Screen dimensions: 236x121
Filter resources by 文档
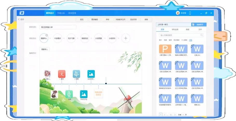pyautogui.click(x=191, y=40)
